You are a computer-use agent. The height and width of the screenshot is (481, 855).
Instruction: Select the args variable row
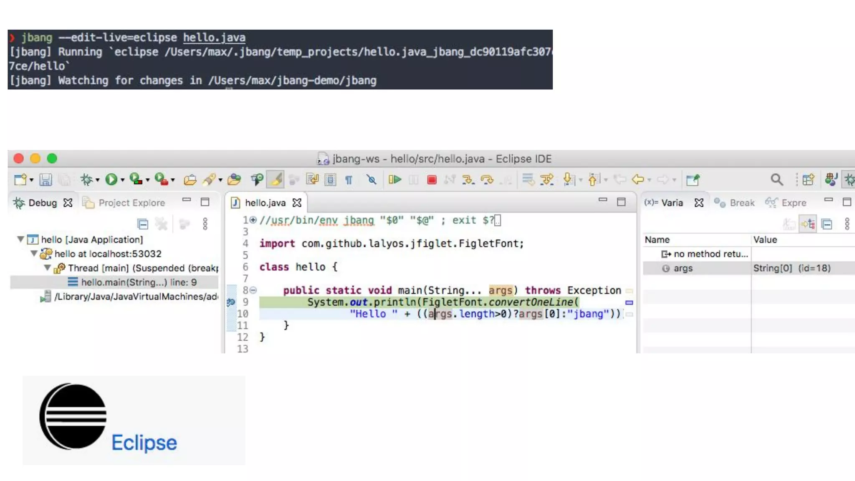[683, 268]
